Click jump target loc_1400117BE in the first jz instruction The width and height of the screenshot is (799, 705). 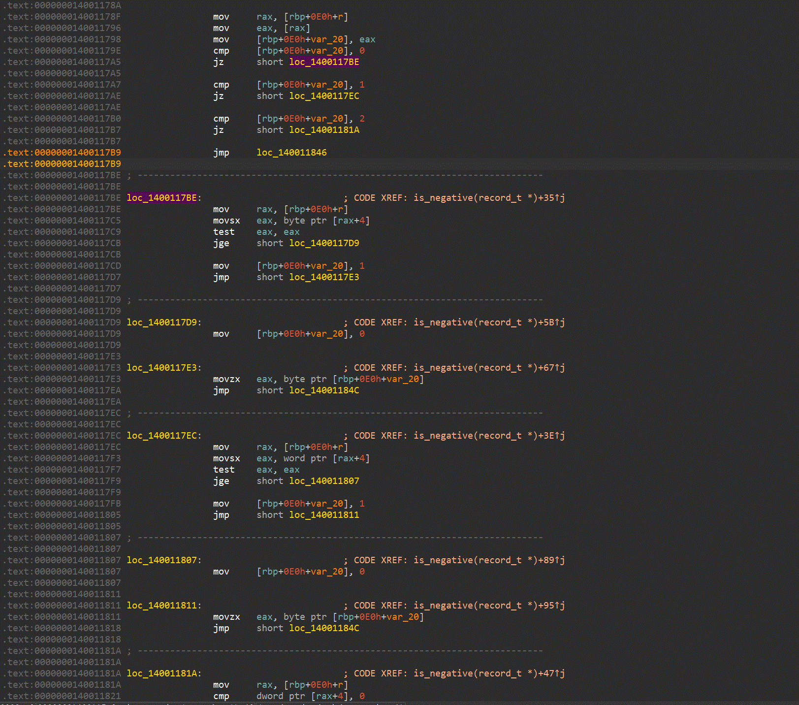[324, 62]
